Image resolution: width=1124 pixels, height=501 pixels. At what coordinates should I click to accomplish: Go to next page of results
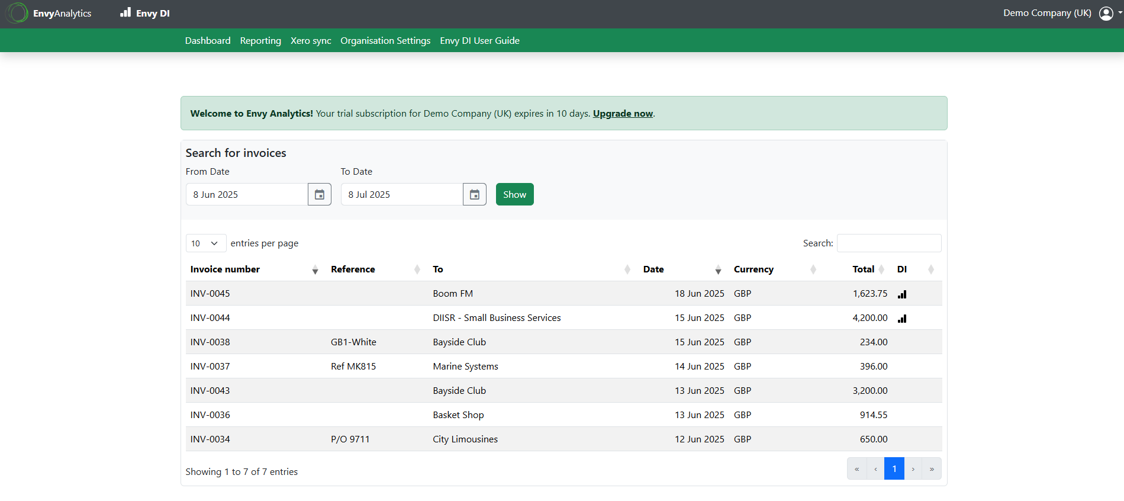(913, 468)
